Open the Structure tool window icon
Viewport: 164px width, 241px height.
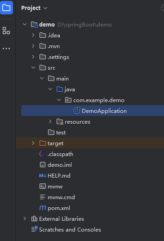point(6,31)
